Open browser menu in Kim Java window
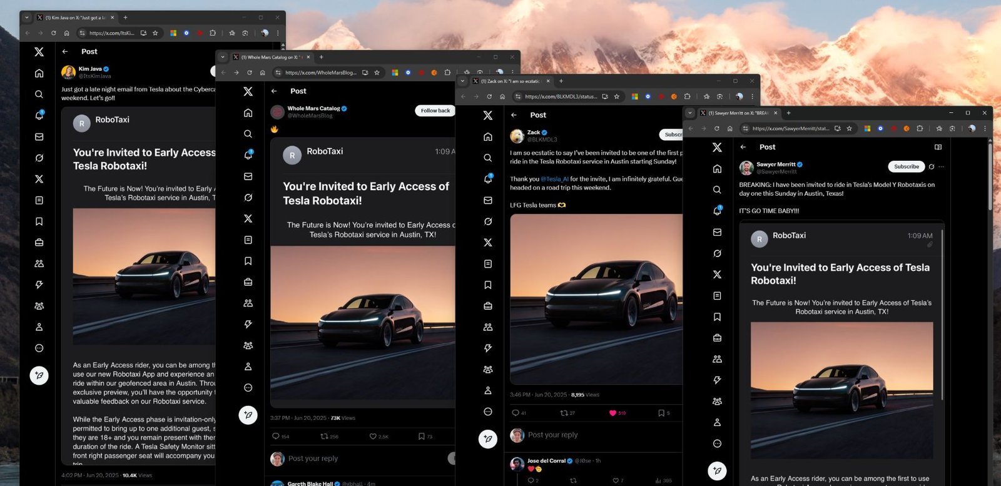Image resolution: width=1001 pixels, height=486 pixels. click(278, 33)
